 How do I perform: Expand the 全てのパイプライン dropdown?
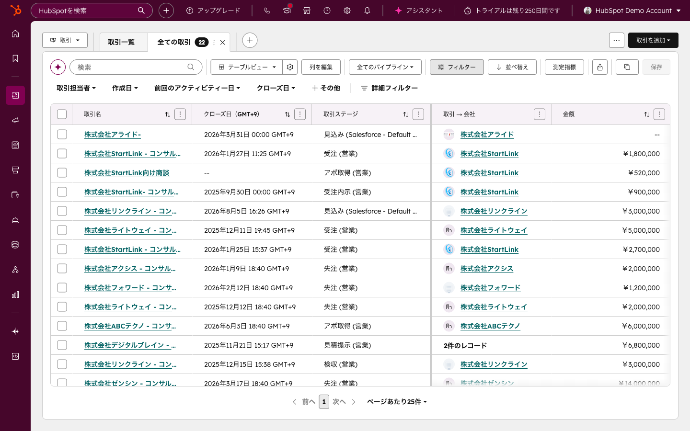385,67
